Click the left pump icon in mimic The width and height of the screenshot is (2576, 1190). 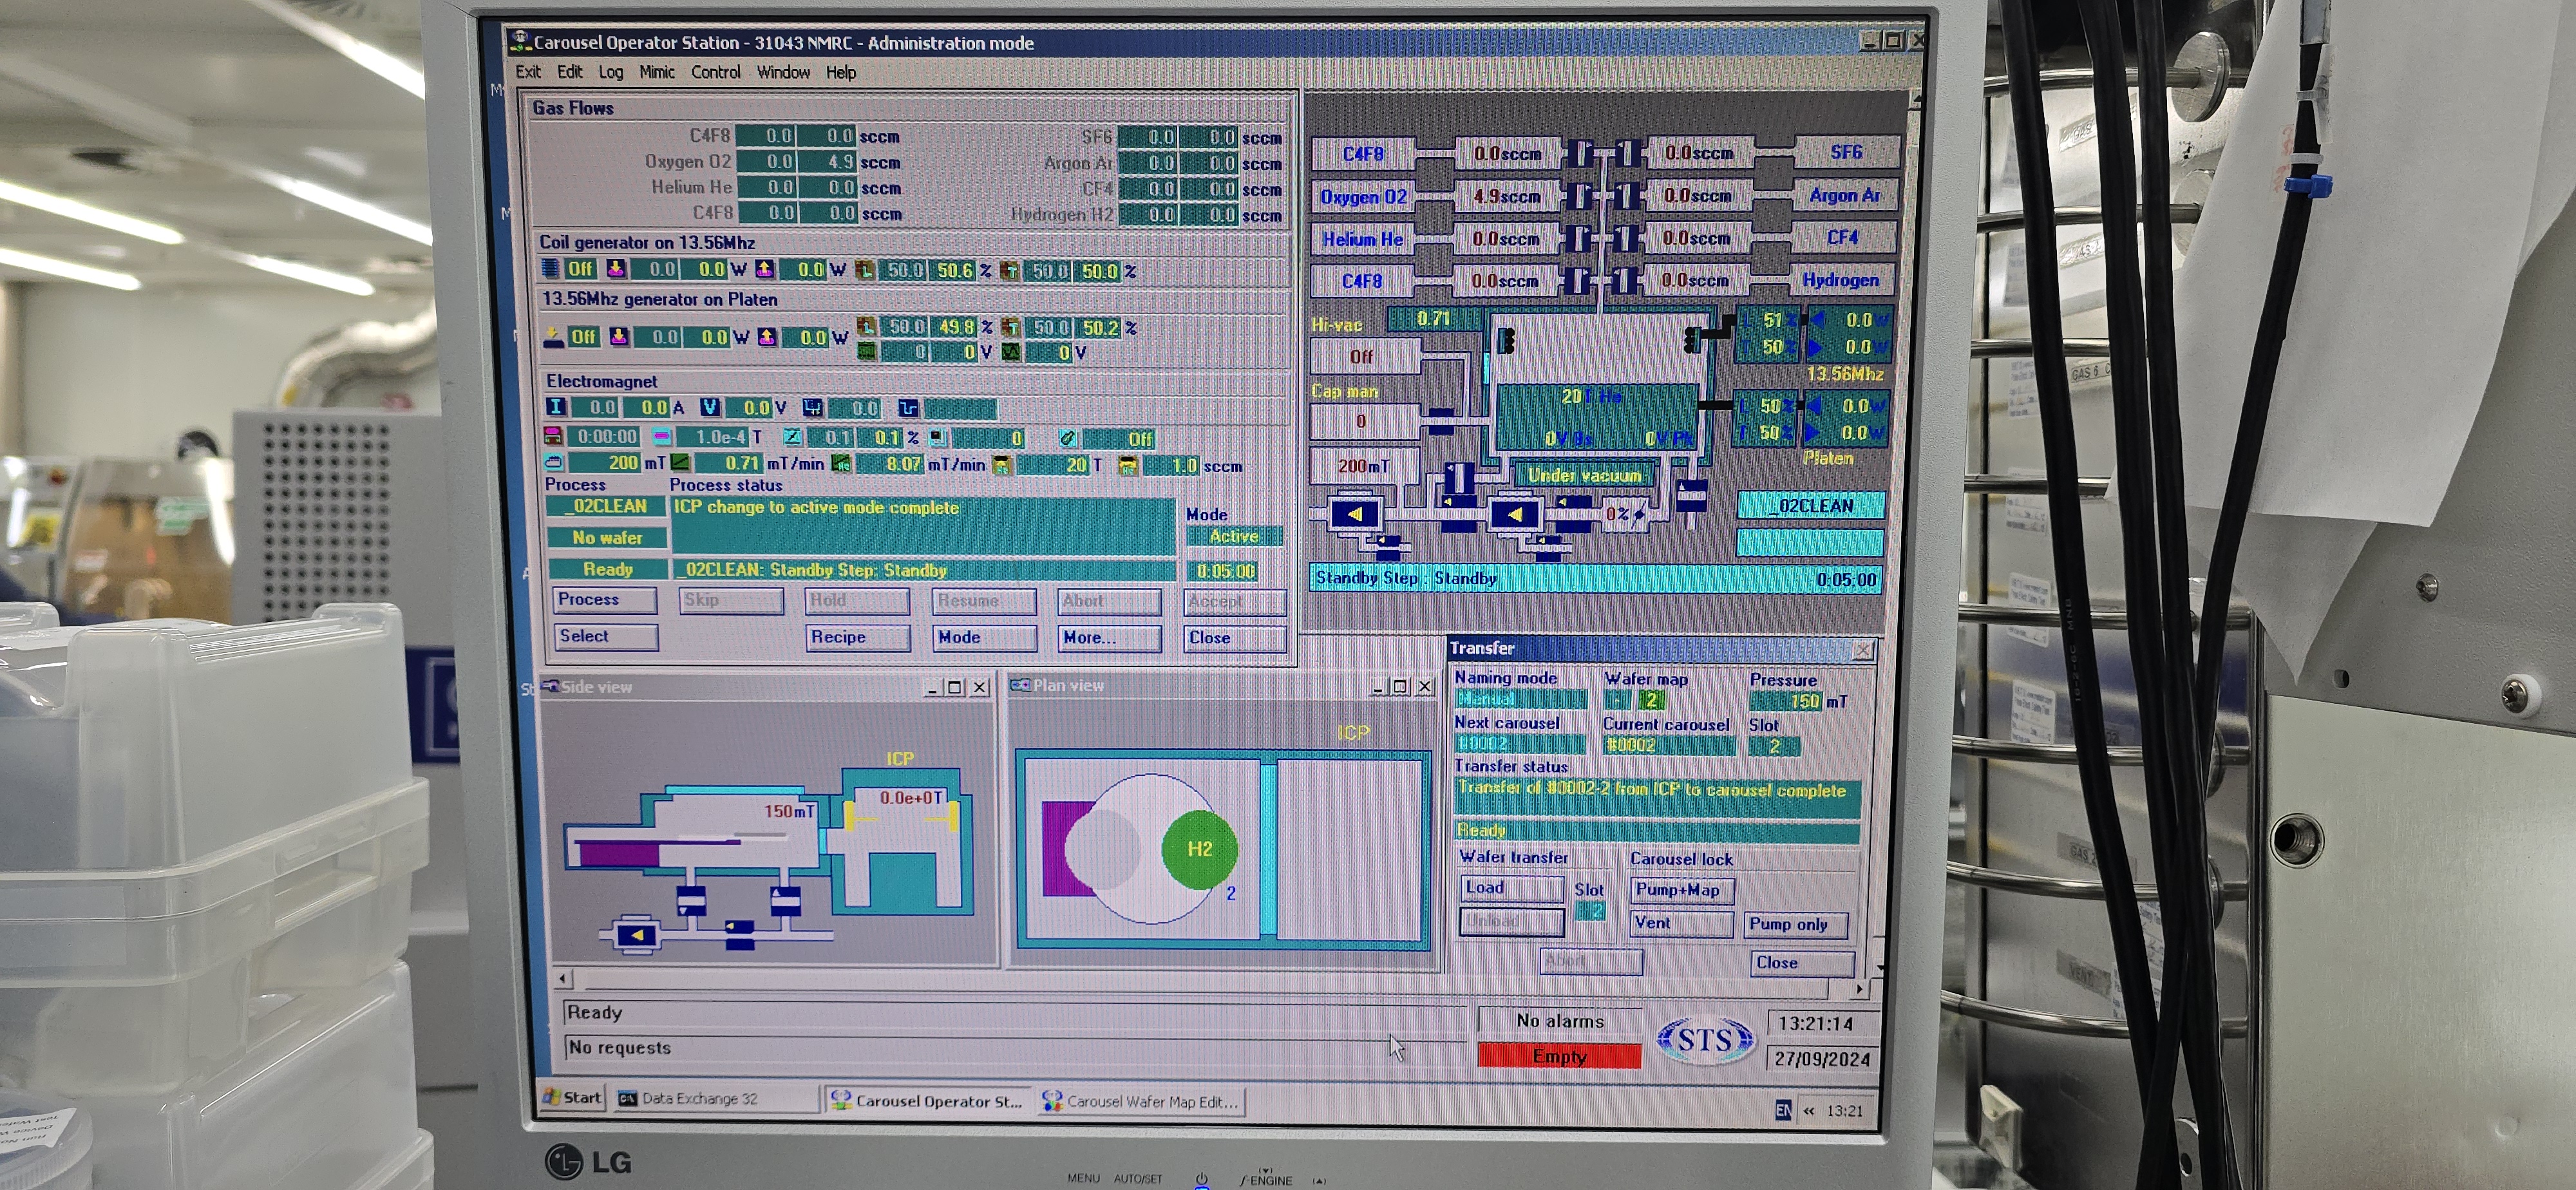[x=1354, y=514]
